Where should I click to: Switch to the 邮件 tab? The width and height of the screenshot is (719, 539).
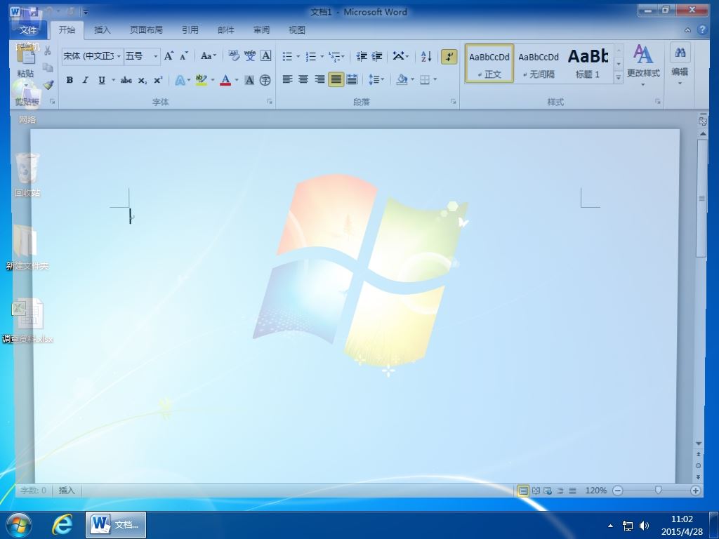tap(225, 29)
